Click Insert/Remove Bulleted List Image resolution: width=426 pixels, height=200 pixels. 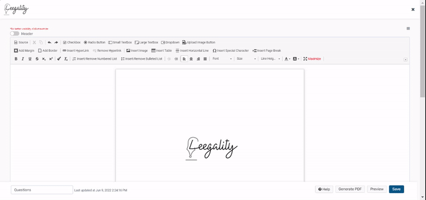point(142,59)
